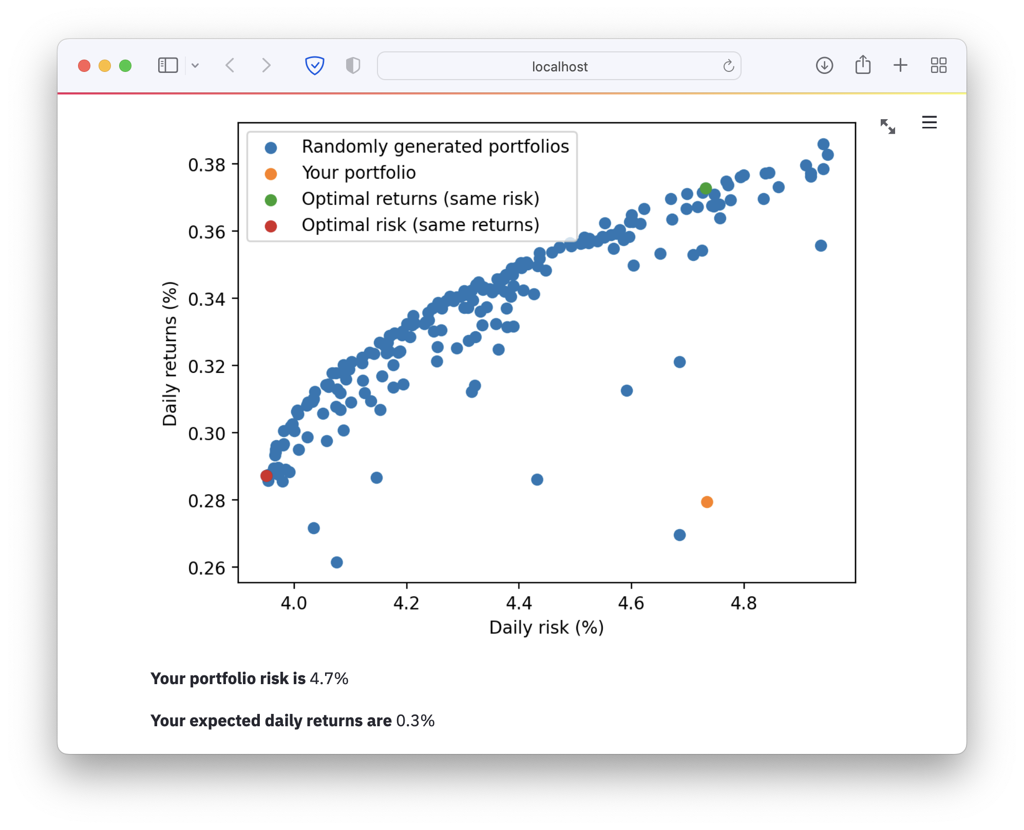The image size is (1024, 830).
Task: Show downloads with the download arrow icon
Action: 824,66
